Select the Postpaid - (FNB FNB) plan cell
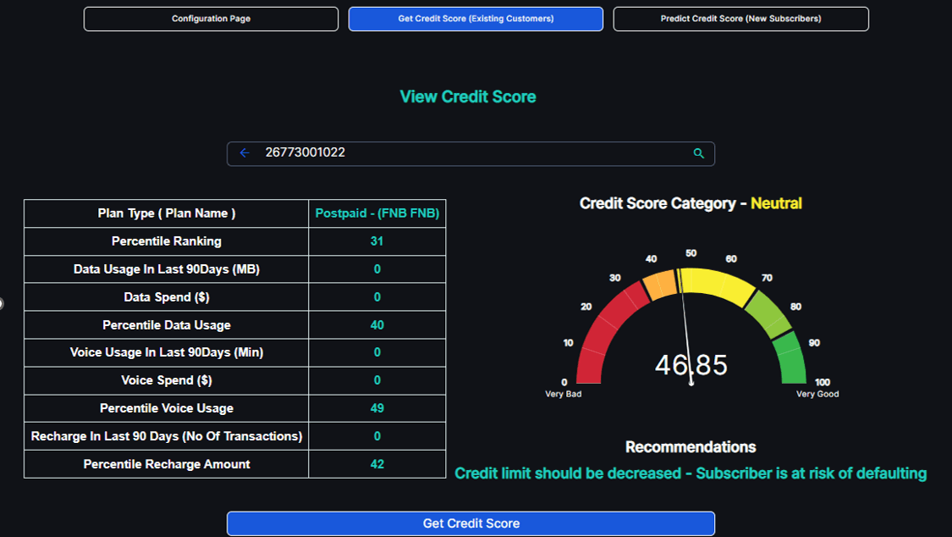This screenshot has height=537, width=952. coord(377,213)
